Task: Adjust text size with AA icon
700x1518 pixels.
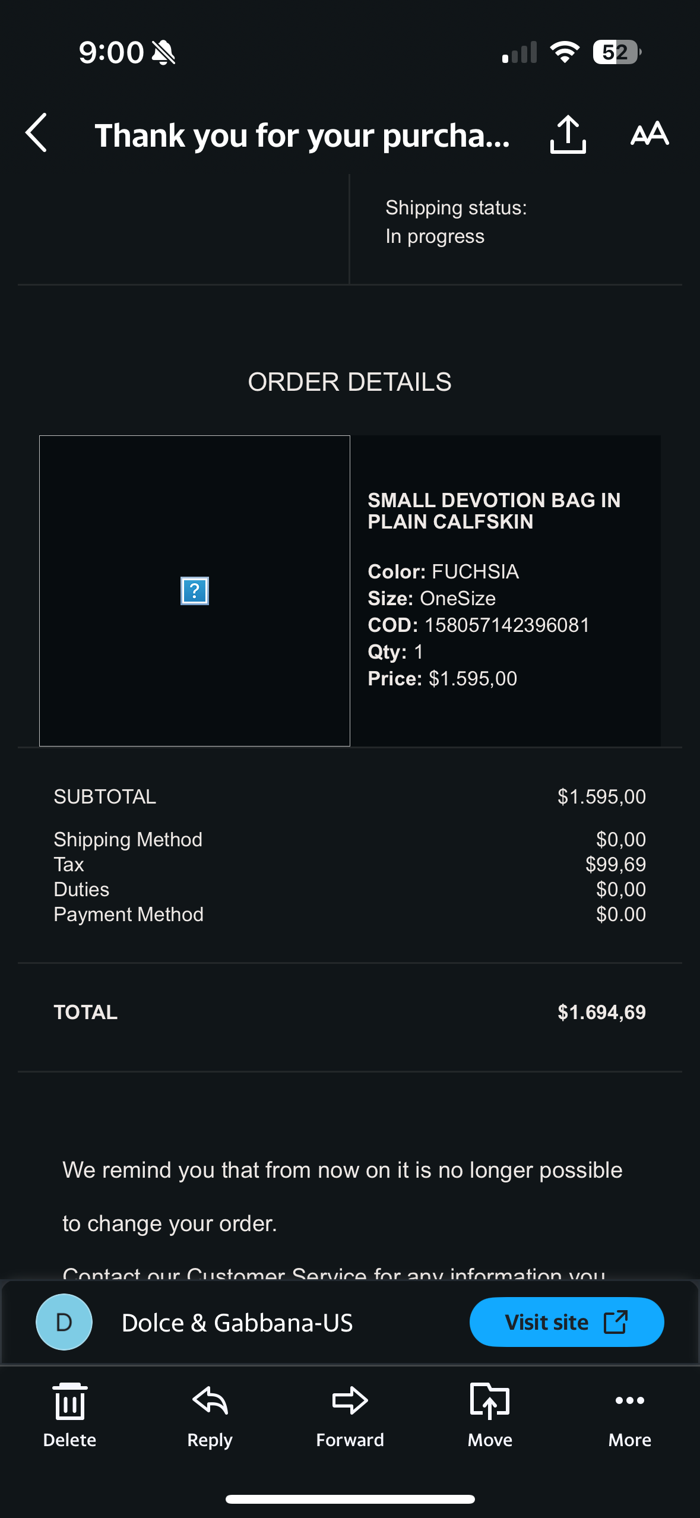Action: click(x=650, y=134)
